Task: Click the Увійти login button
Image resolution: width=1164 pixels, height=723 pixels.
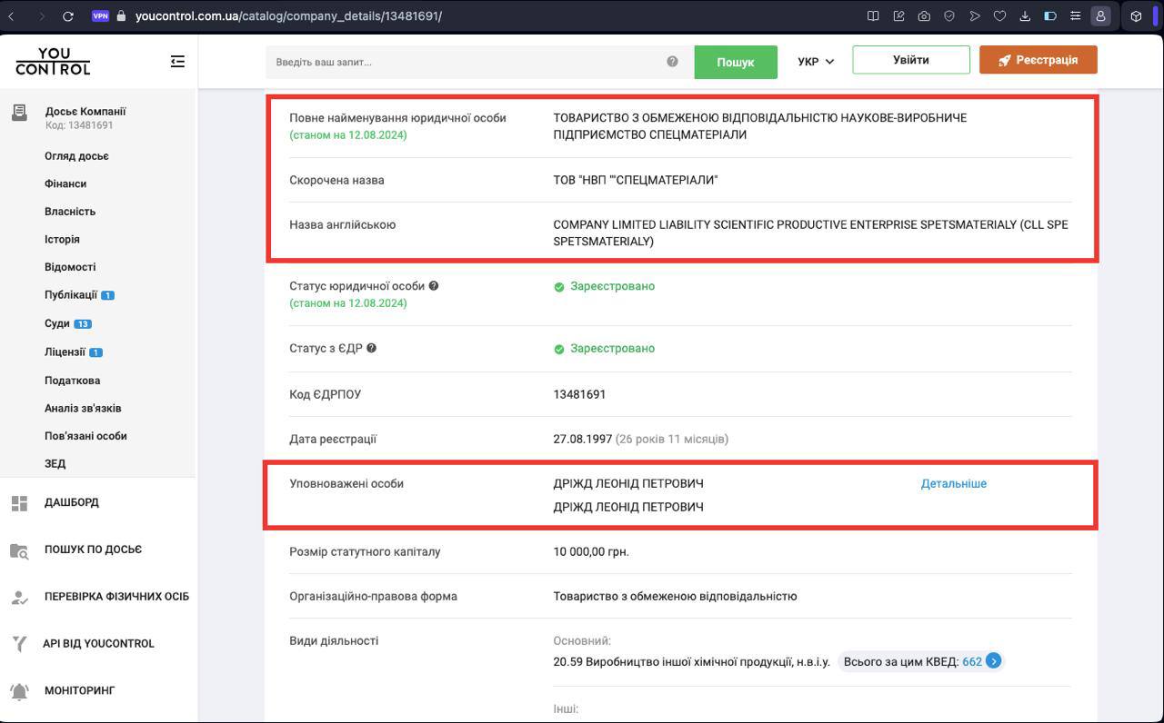Action: (910, 60)
